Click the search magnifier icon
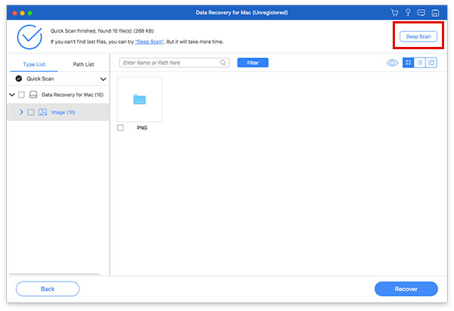Screen dimensions: 454x311 222,63
